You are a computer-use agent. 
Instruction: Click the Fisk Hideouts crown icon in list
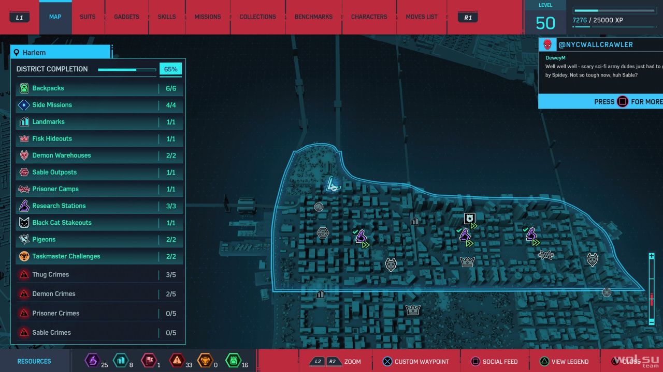click(24, 139)
